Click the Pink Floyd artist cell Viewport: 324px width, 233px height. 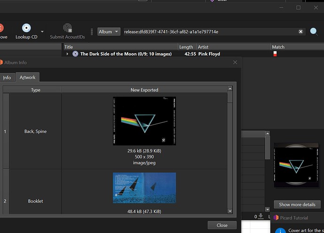[209, 54]
